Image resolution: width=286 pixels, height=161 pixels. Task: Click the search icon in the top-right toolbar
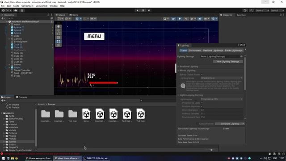pyautogui.click(x=252, y=10)
